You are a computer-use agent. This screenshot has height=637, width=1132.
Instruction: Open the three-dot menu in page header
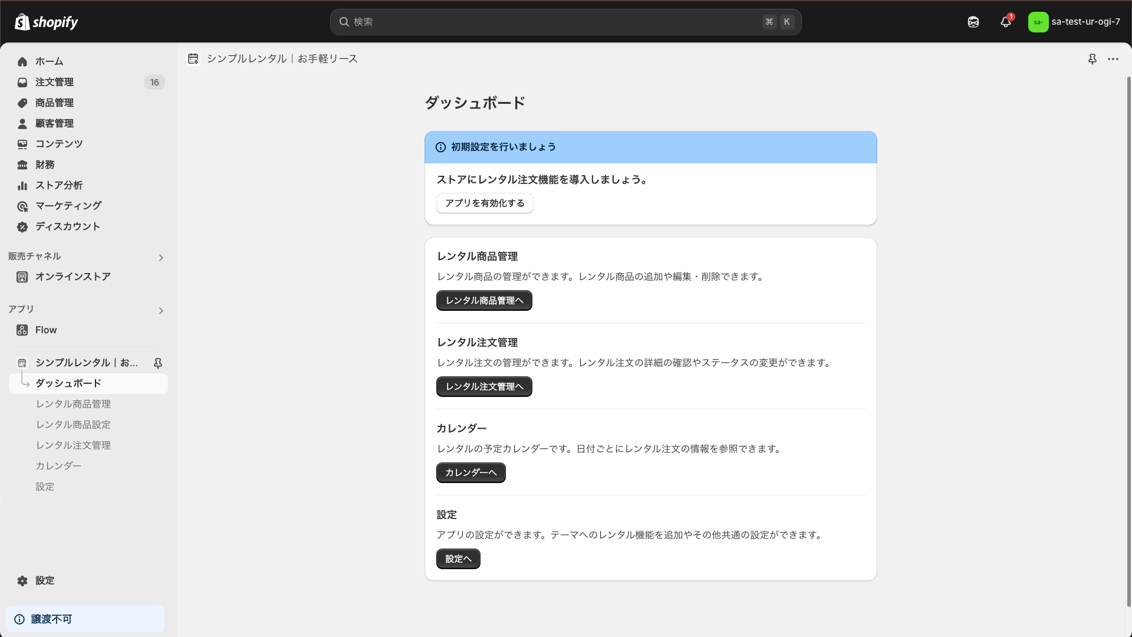coord(1114,59)
